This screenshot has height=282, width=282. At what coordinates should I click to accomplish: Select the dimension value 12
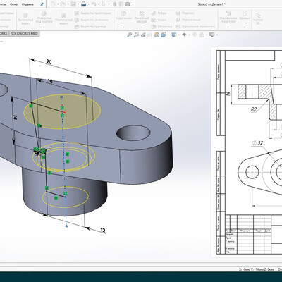click(103, 230)
